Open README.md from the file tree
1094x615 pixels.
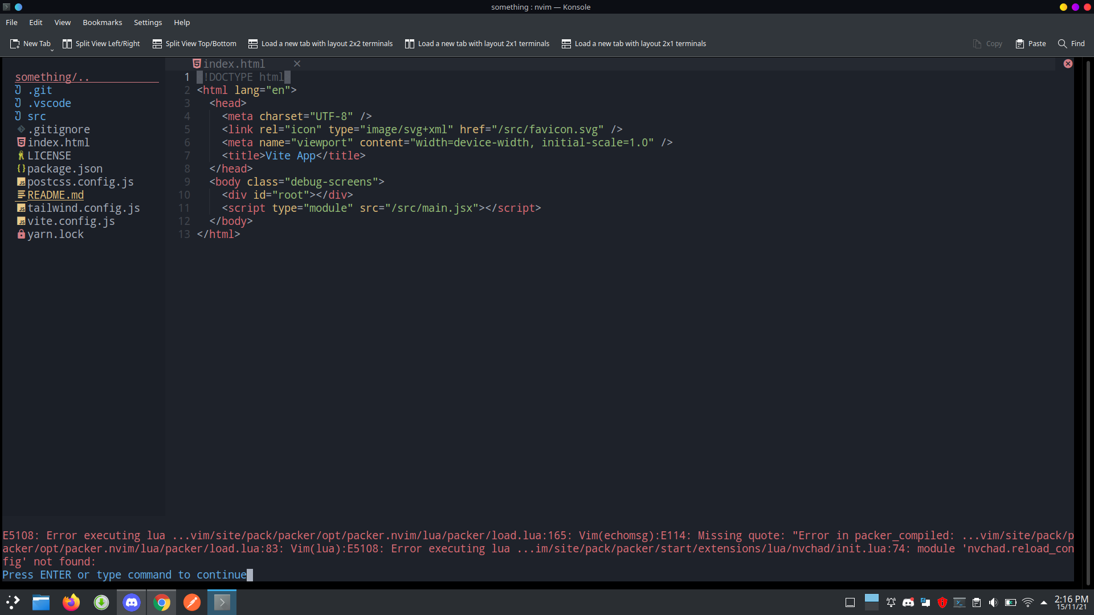[x=55, y=195]
